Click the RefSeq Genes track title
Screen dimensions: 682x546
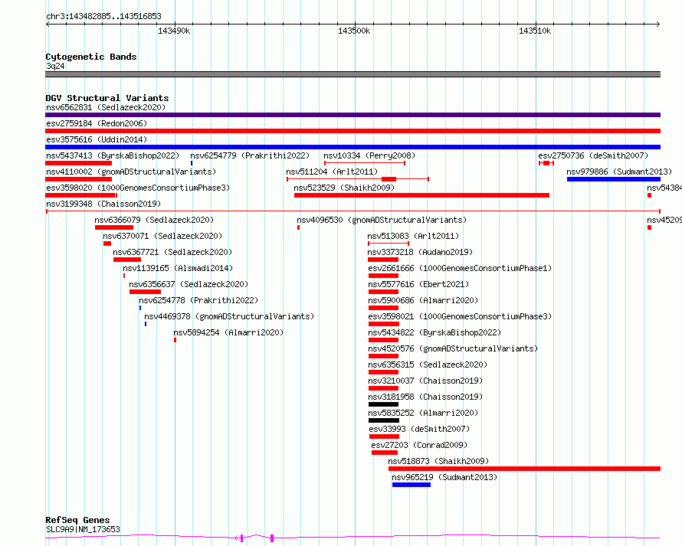click(78, 520)
